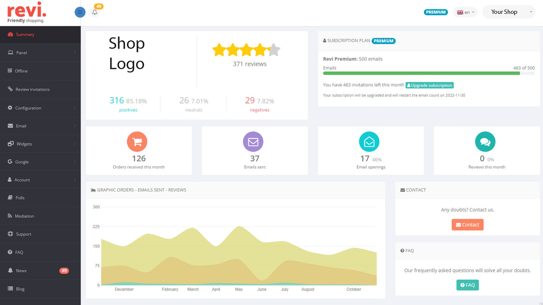Click the teal open envelope icon
The image size is (543, 305).
tap(369, 141)
